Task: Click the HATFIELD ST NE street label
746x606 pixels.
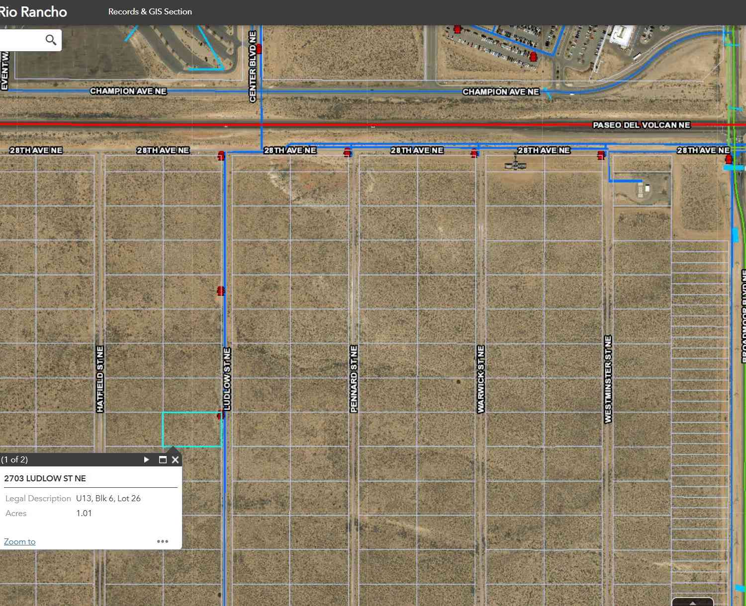Action: [x=100, y=379]
